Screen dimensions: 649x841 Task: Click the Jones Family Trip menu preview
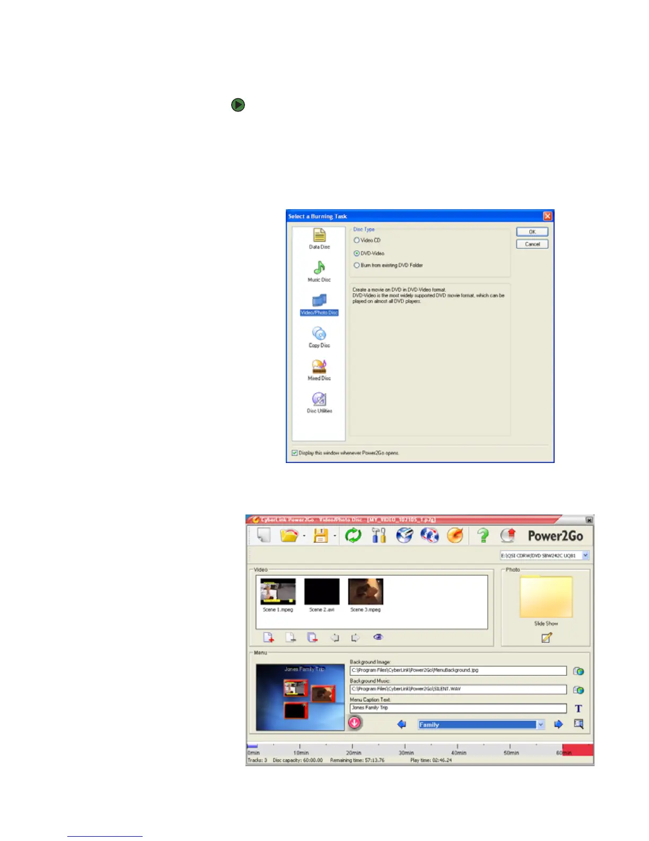tap(301, 697)
